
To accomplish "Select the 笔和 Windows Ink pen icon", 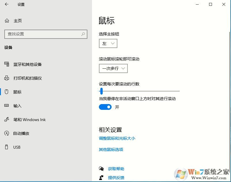I will (6, 119).
